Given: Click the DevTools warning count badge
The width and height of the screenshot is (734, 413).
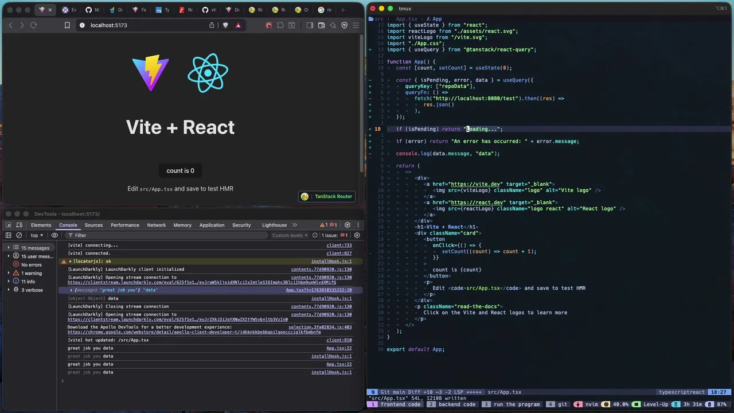Looking at the screenshot, I should [325, 225].
